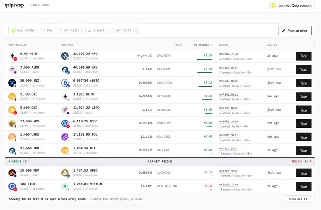The width and height of the screenshot is (321, 210).
Task: Open the I Want Any Asset dropdown
Action: click(x=122, y=30)
